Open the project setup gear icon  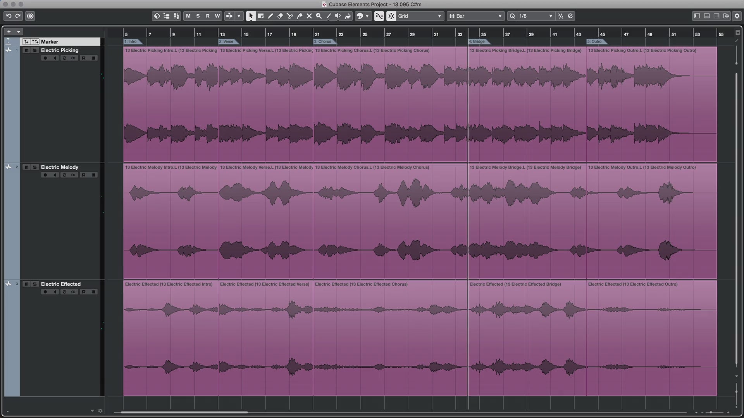pyautogui.click(x=737, y=16)
